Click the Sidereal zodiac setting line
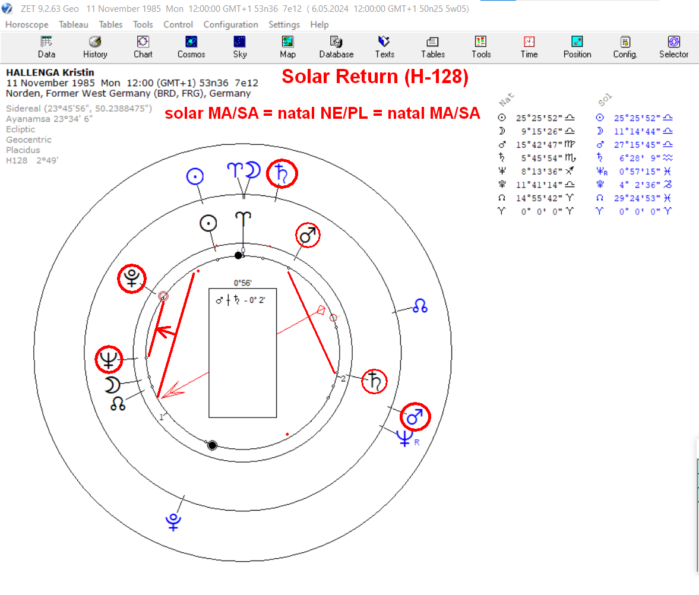This screenshot has height=595, width=699. [x=79, y=108]
